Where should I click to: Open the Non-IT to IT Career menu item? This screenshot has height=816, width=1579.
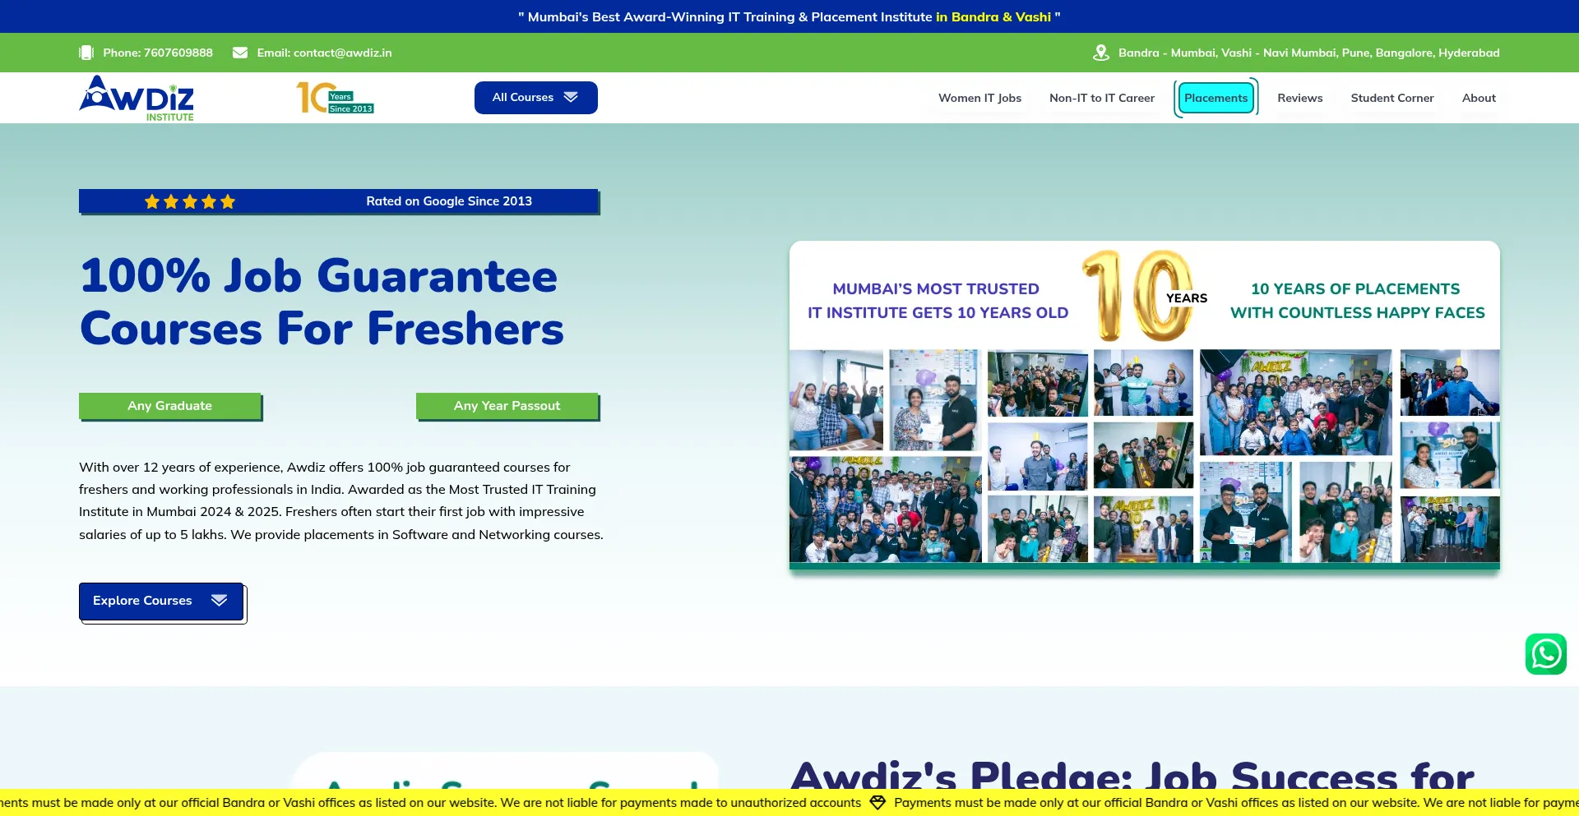click(1102, 98)
